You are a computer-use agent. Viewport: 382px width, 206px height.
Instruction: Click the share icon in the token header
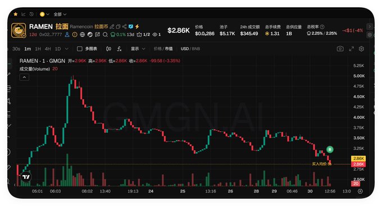[125, 26]
